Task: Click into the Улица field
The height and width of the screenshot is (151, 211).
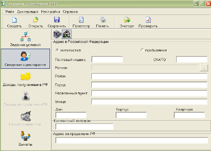Action: pyautogui.click(x=149, y=102)
